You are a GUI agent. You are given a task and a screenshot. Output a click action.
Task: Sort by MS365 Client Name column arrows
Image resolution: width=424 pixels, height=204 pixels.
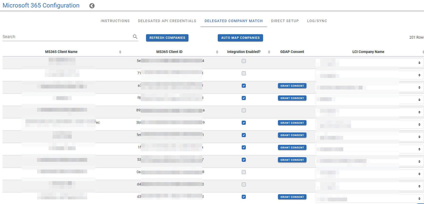120,52
